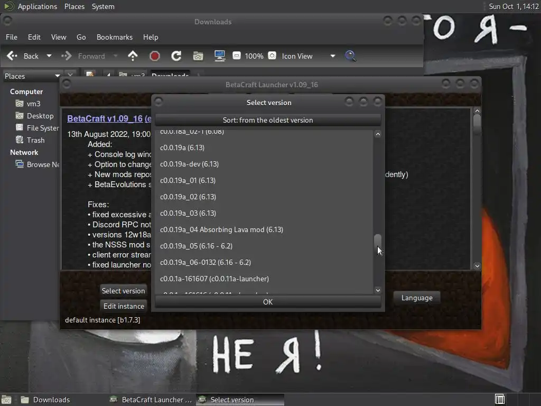This screenshot has width=541, height=406.
Task: Open the Help menu
Action: [x=151, y=37]
